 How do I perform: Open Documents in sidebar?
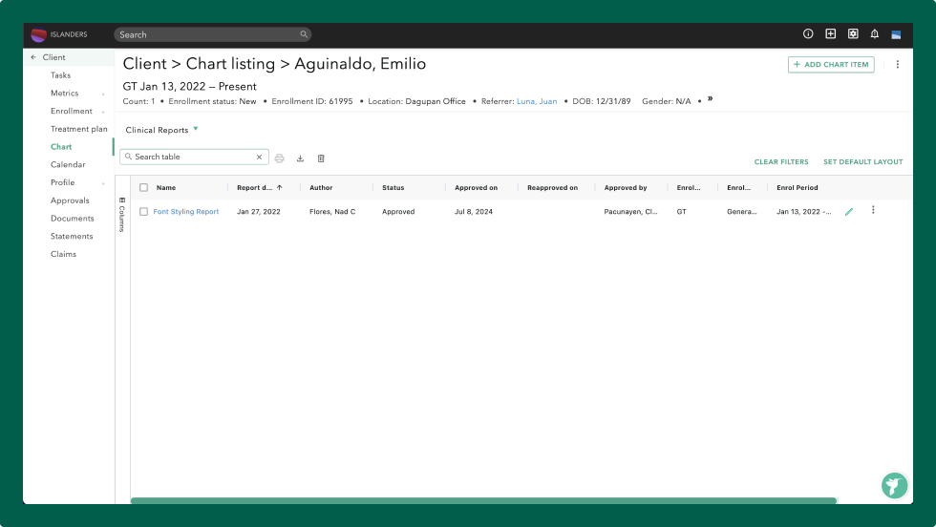coord(72,219)
